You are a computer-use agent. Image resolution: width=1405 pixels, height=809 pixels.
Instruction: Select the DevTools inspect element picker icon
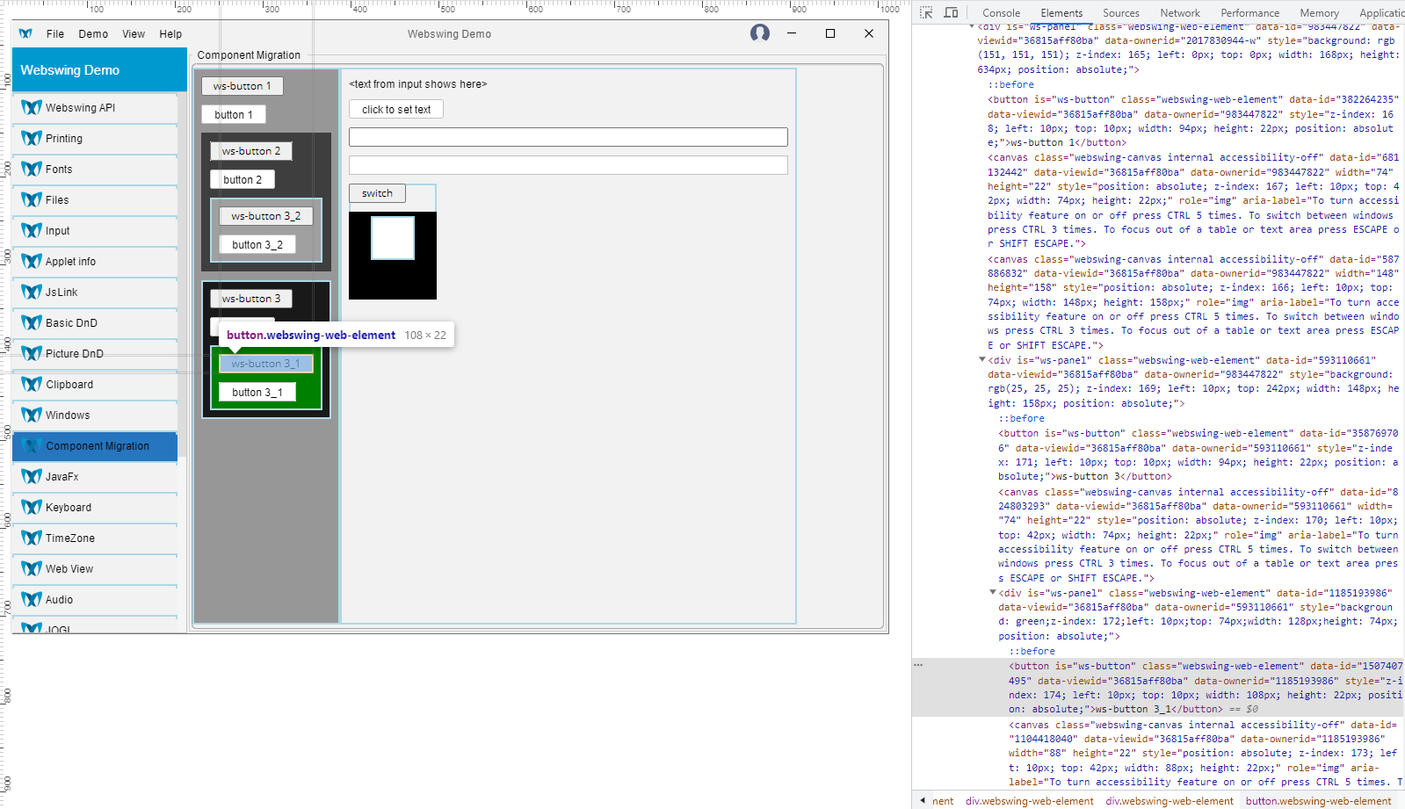tap(926, 12)
